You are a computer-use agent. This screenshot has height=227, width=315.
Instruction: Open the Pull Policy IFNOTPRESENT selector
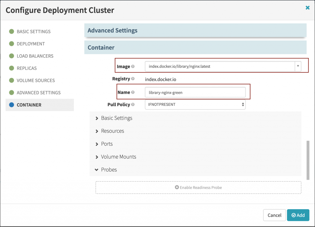(195, 105)
